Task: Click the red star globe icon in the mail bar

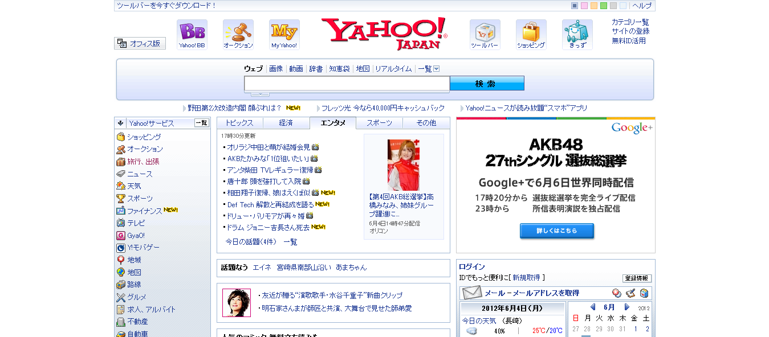Action: [617, 293]
